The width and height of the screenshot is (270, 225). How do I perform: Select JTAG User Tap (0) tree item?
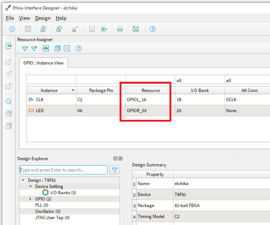click(x=52, y=218)
